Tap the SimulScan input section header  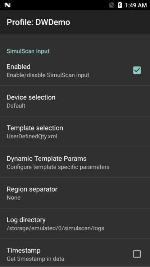pos(28,51)
